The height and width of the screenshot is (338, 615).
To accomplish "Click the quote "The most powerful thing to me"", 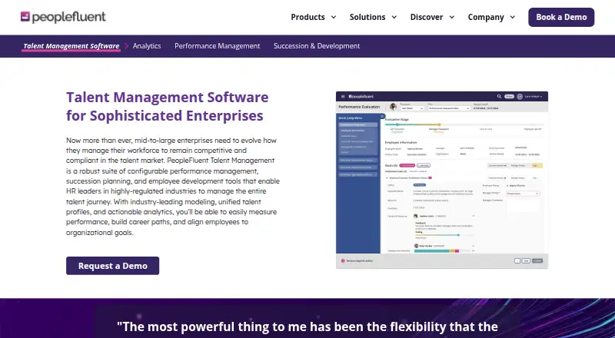I will click(x=307, y=326).
